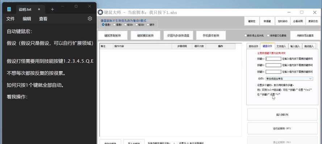Screen dimensions: 322x144
Task: Click the line 假设打怪需要用到技能按键 in Notepad
Action: [x=50, y=61]
